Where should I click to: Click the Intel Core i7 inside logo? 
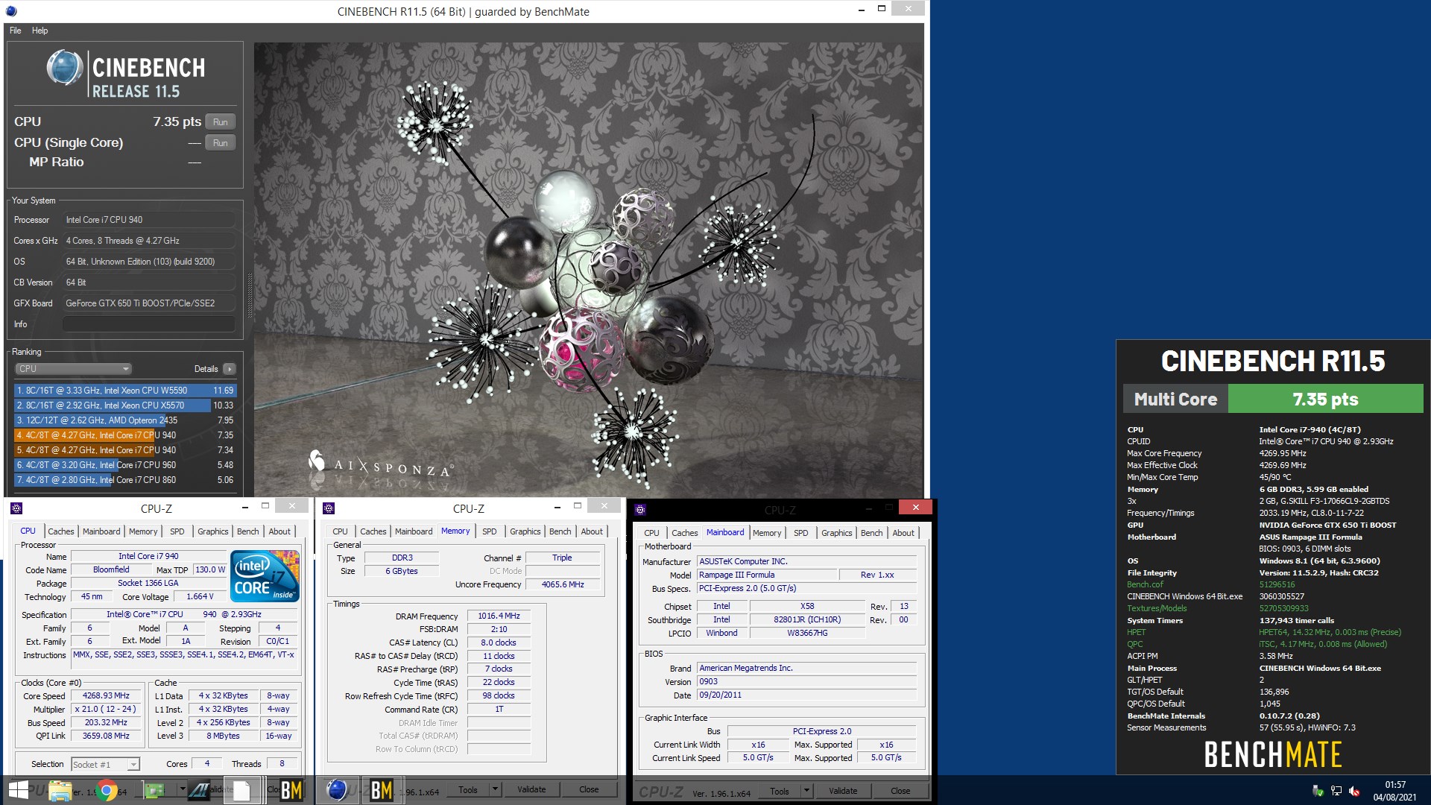265,575
